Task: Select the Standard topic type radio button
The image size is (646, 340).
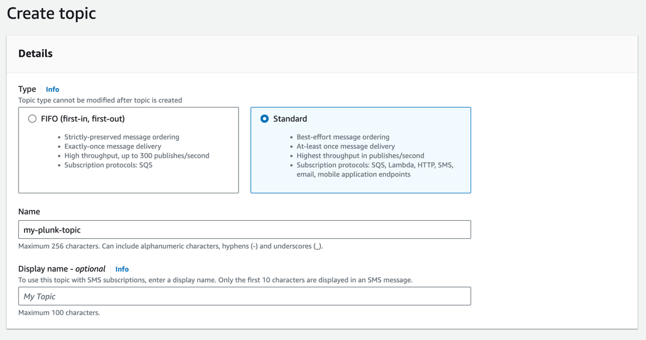Action: 264,119
